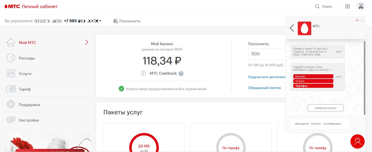Click the sliders icon for Услуги
This screenshot has height=152, width=372.
11,74
